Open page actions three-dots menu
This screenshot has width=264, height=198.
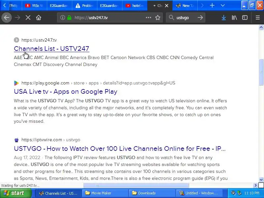click(x=148, y=17)
